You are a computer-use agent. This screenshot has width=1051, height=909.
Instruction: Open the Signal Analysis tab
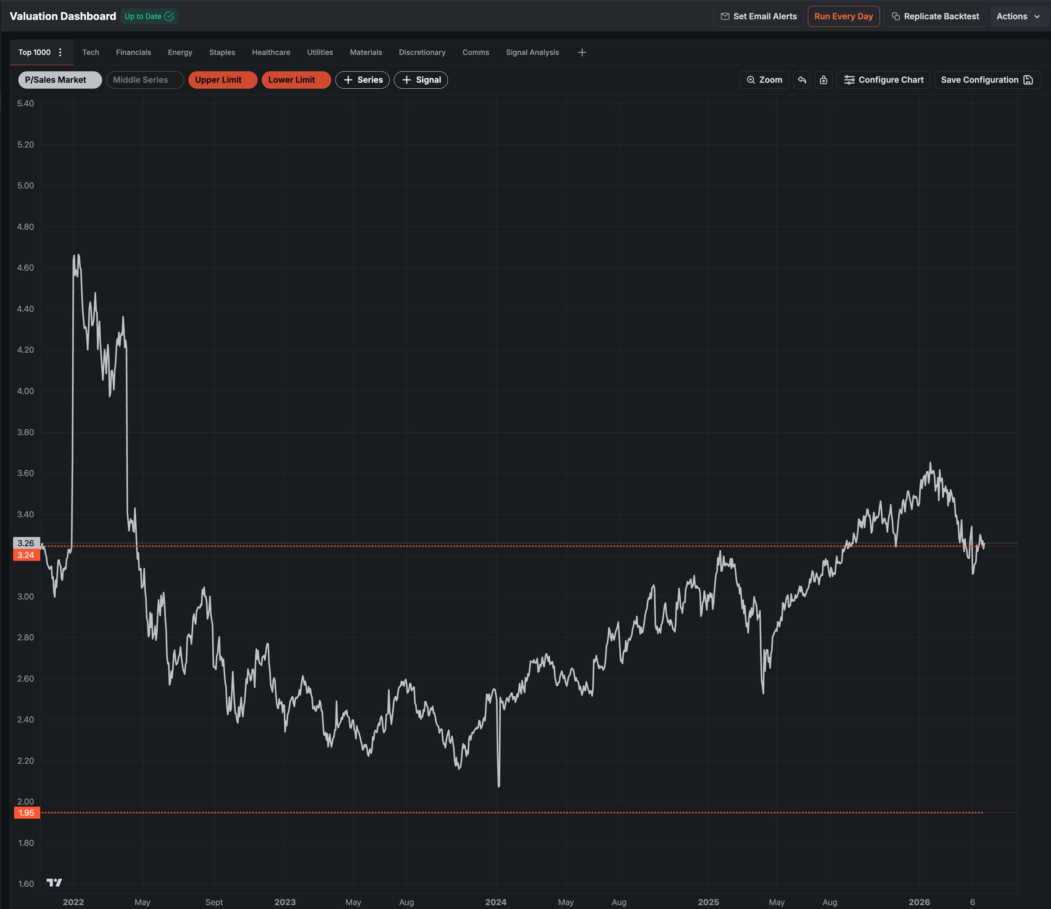click(x=532, y=52)
